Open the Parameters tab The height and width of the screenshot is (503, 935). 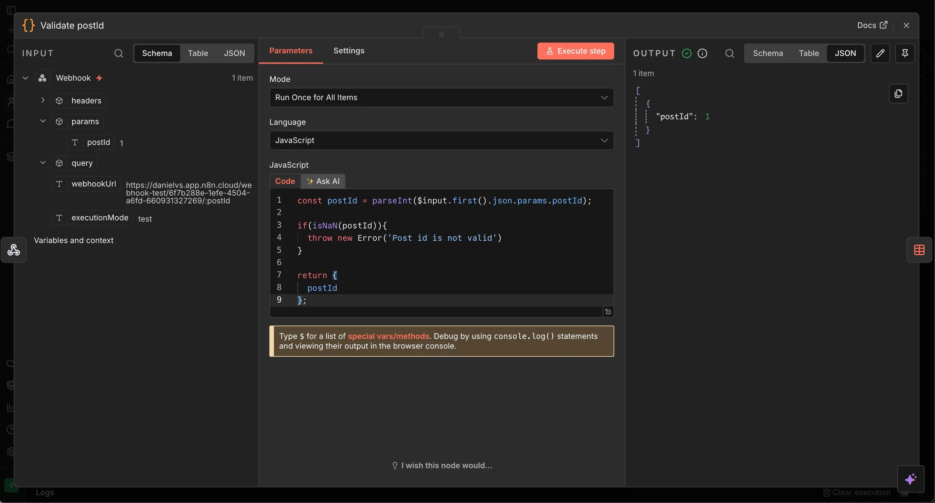pos(291,51)
